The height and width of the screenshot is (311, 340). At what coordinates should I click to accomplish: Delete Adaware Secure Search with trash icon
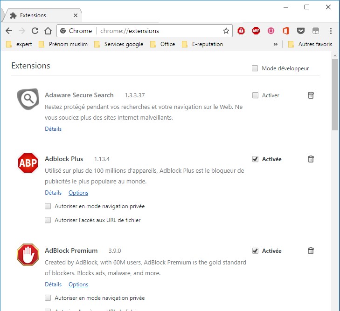click(311, 95)
